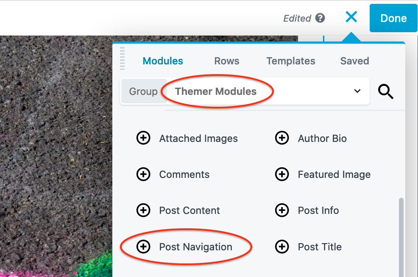Image resolution: width=418 pixels, height=277 pixels.
Task: Click the plus icon beside Post Content
Action: coord(143,210)
